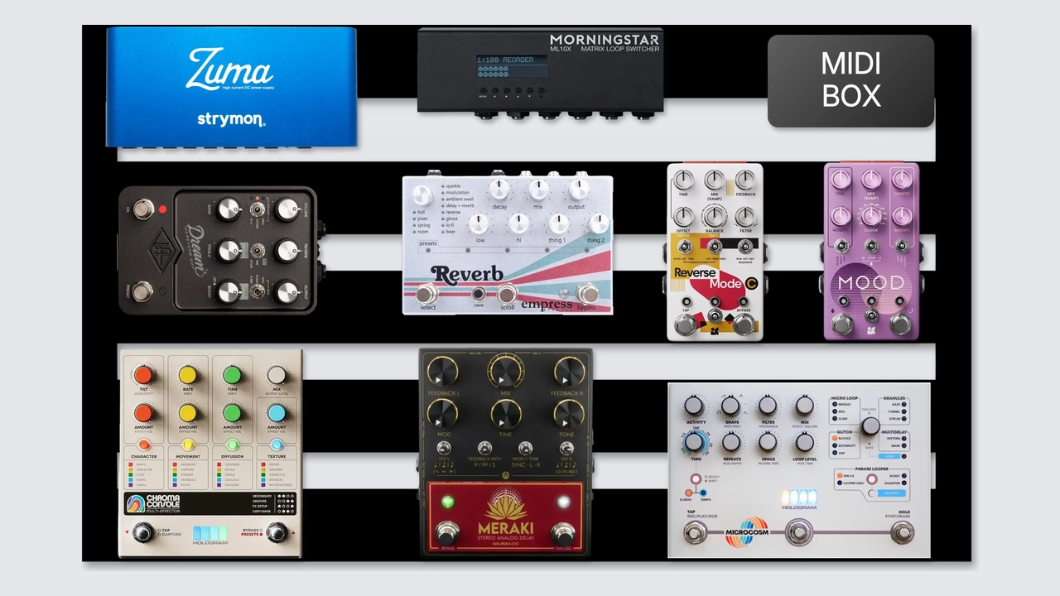
Task: Tap the BYPASS footswitch on Chroma Console
Action: pos(278,533)
